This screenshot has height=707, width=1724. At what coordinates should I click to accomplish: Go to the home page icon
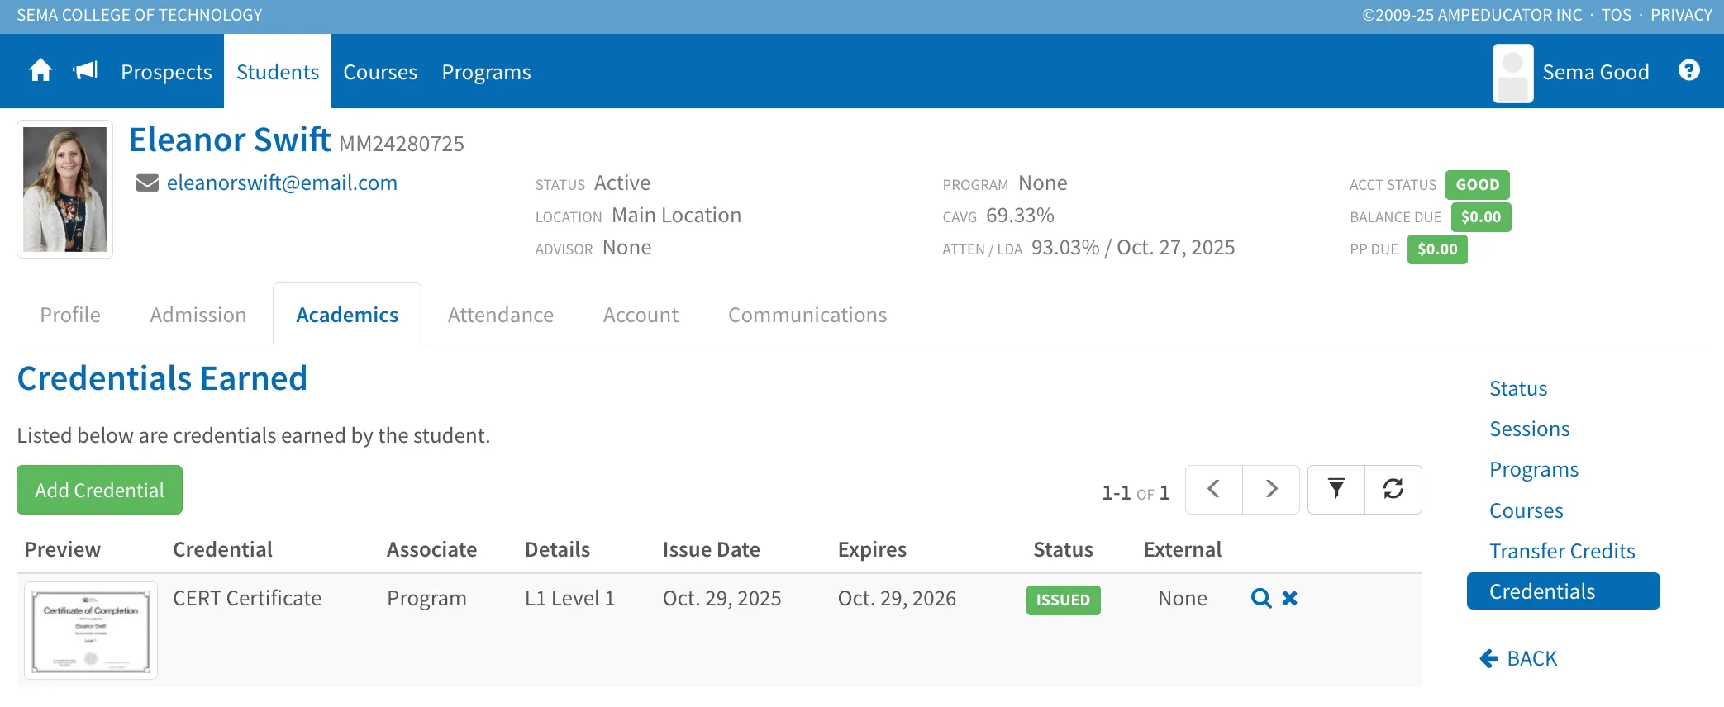(x=40, y=71)
